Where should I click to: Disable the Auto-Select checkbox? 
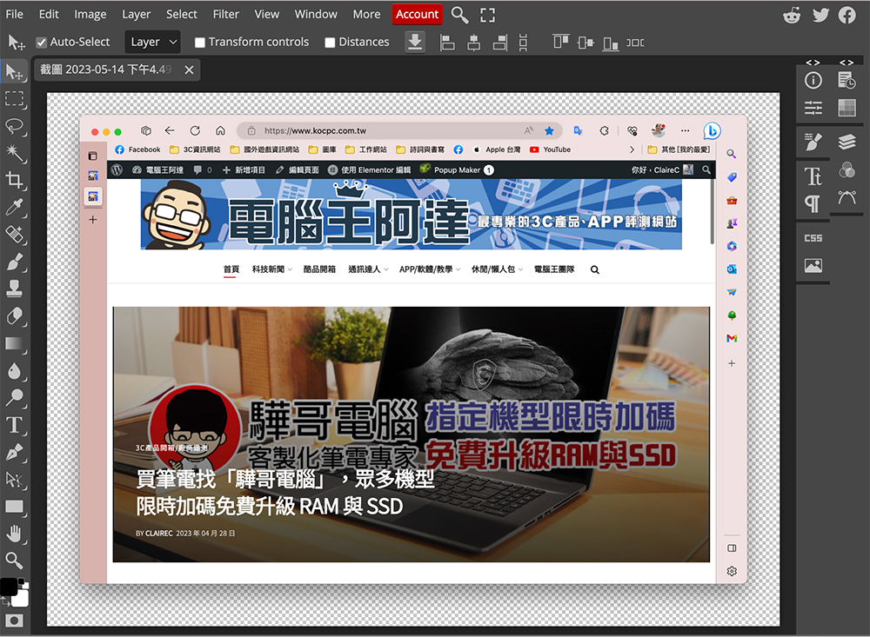(x=41, y=42)
